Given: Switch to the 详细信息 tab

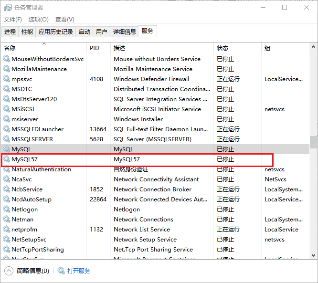Looking at the screenshot, I should pos(124,31).
